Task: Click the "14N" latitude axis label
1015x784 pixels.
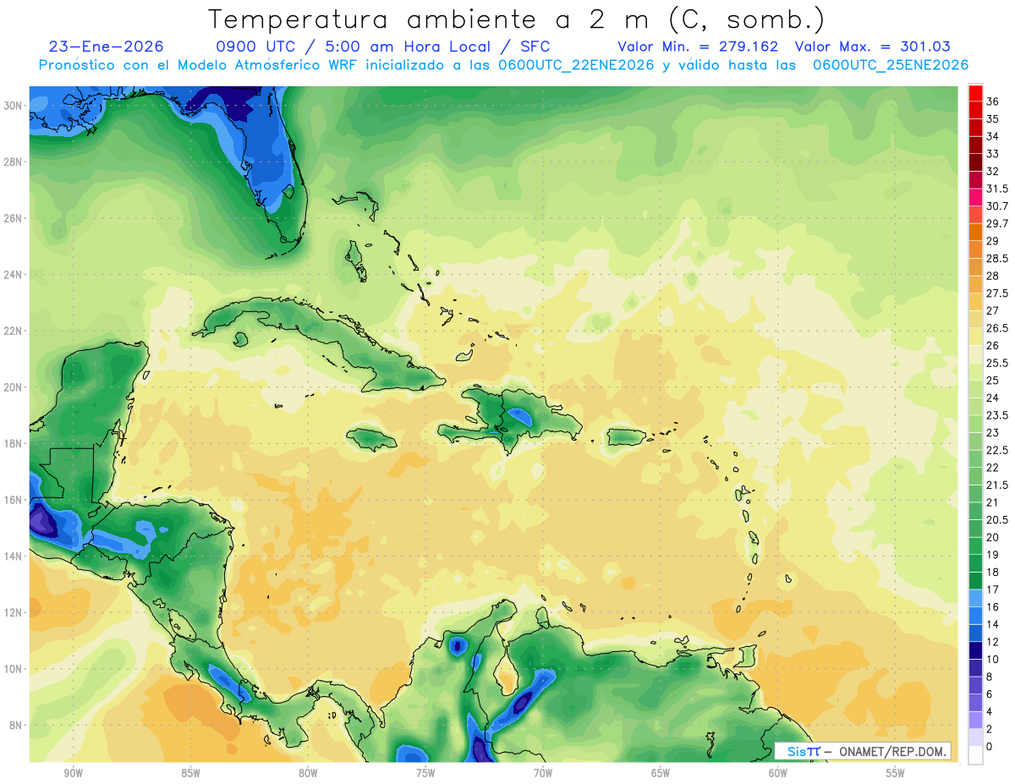Action: pos(13,556)
